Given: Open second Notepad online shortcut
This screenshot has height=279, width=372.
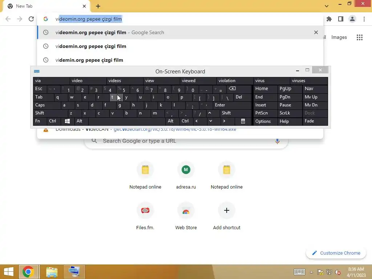Looking at the screenshot, I should [227, 175].
